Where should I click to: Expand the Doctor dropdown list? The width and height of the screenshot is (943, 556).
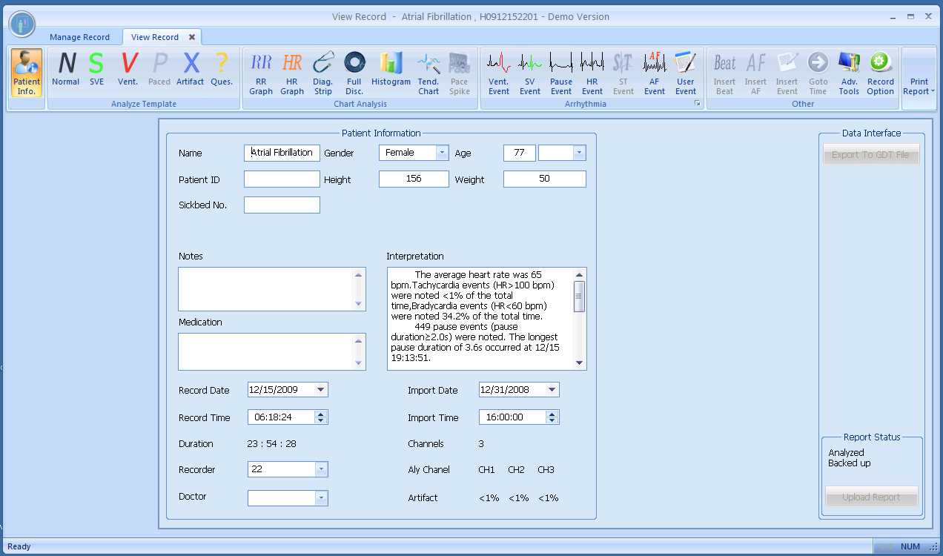coord(321,498)
